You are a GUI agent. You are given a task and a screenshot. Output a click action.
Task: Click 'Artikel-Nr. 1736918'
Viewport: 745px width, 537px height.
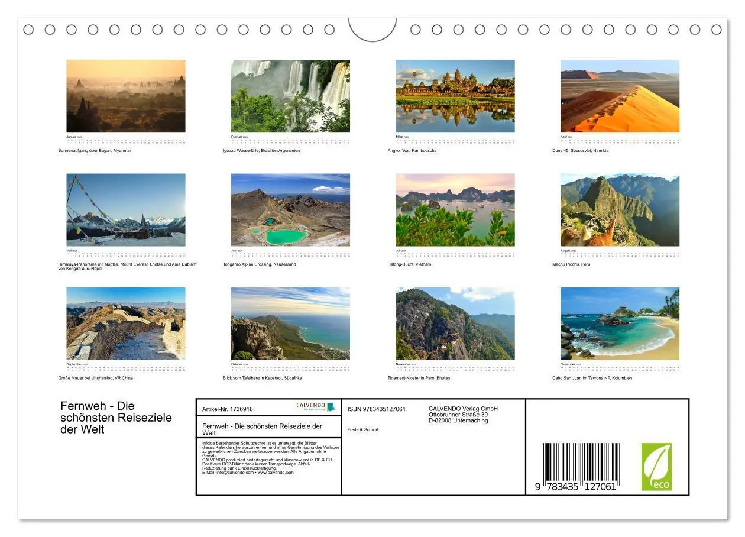click(228, 409)
